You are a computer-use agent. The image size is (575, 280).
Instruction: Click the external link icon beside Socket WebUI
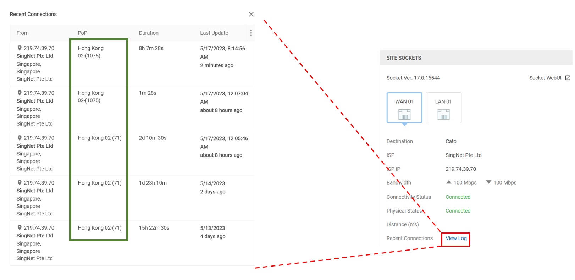568,78
